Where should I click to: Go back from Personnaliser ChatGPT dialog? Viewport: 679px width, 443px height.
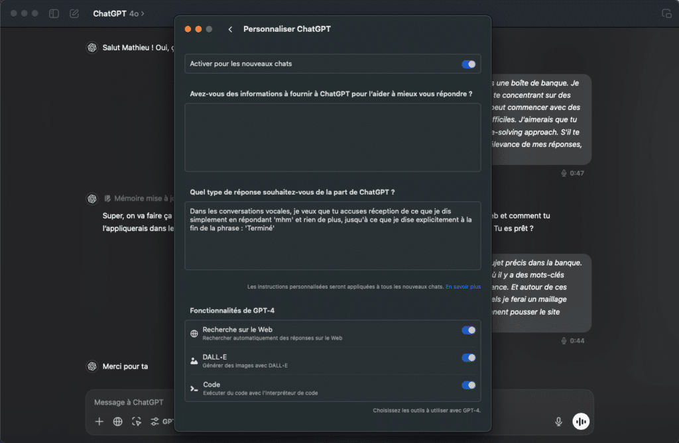(x=230, y=29)
